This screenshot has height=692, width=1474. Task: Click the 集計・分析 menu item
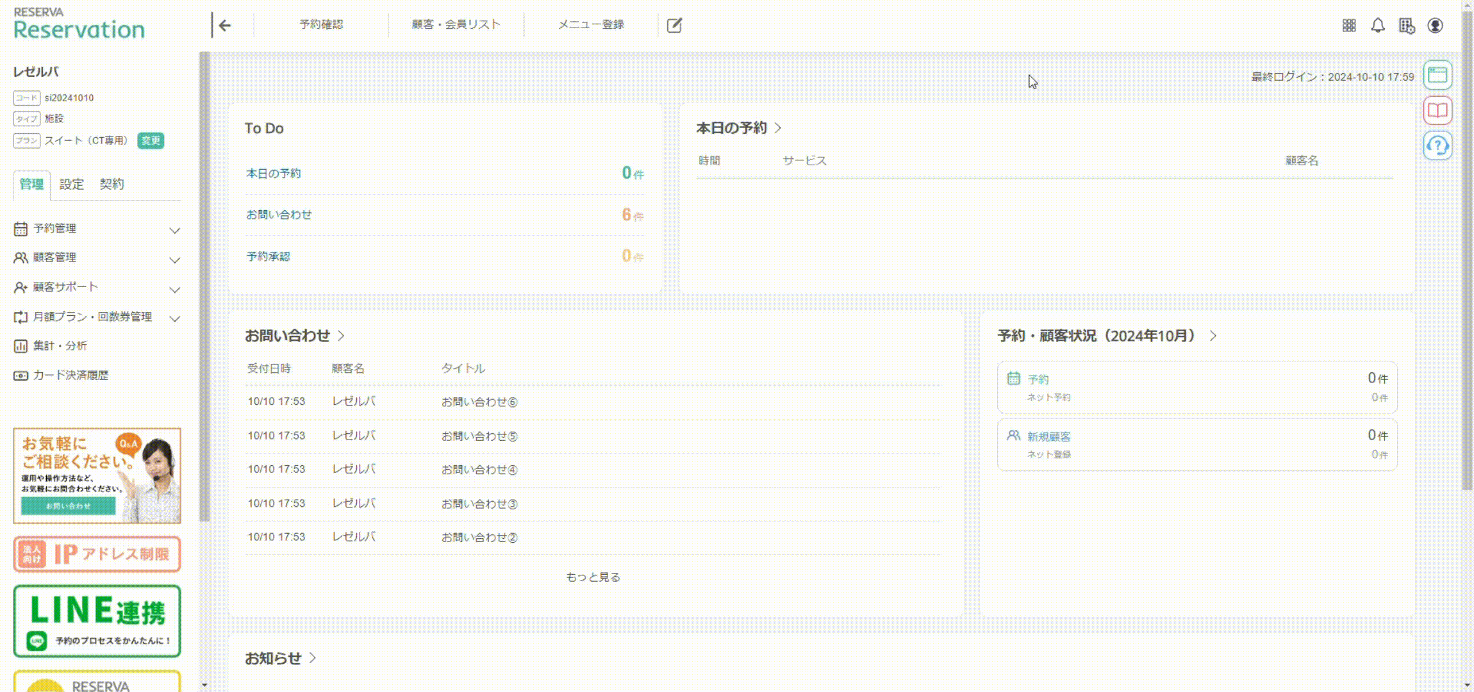pos(60,346)
